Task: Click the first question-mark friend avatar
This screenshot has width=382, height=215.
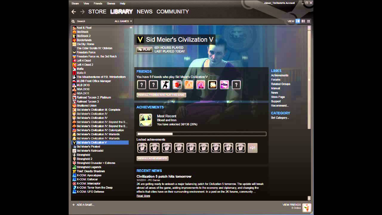Action: tap(141, 85)
